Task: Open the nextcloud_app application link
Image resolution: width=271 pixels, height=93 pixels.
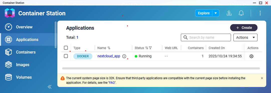Action: (109, 56)
